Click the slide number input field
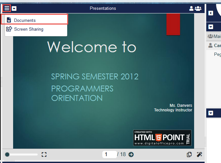The image size is (221, 163). 110,155
